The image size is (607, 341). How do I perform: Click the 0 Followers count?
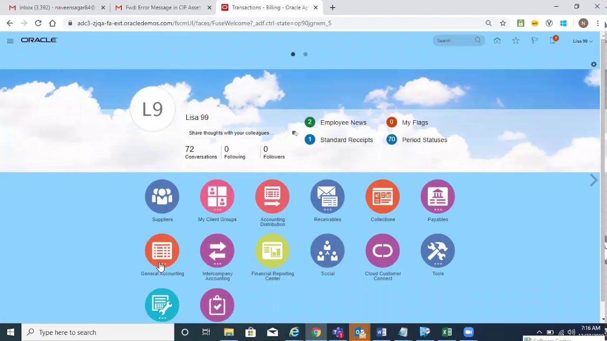(x=274, y=153)
